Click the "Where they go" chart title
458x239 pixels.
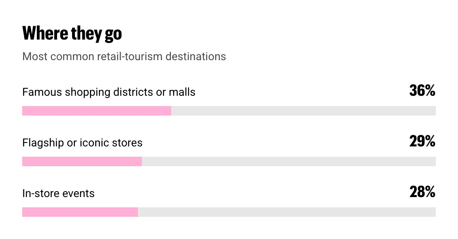72,34
